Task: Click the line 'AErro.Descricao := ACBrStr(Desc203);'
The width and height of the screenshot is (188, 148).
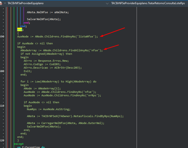Action: click(53, 68)
